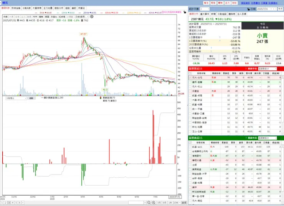Click the 查價 button at bottom right
The width and height of the screenshot is (284, 206).
184,203
